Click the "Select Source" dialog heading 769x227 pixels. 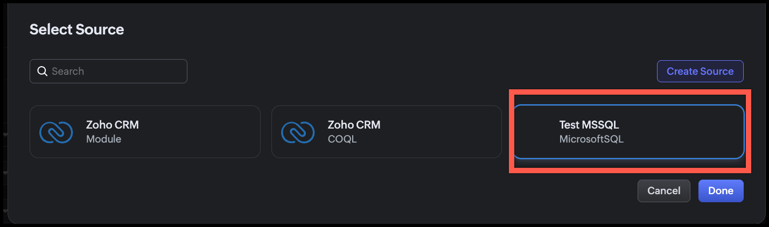click(x=76, y=30)
